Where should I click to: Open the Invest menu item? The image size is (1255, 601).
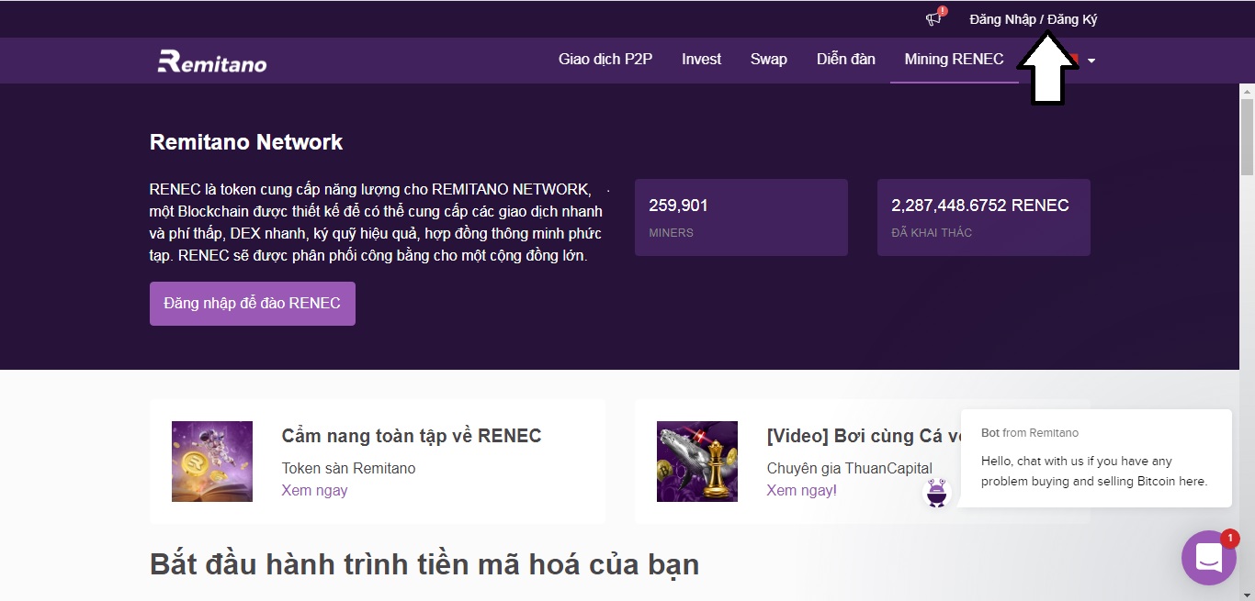coord(701,60)
